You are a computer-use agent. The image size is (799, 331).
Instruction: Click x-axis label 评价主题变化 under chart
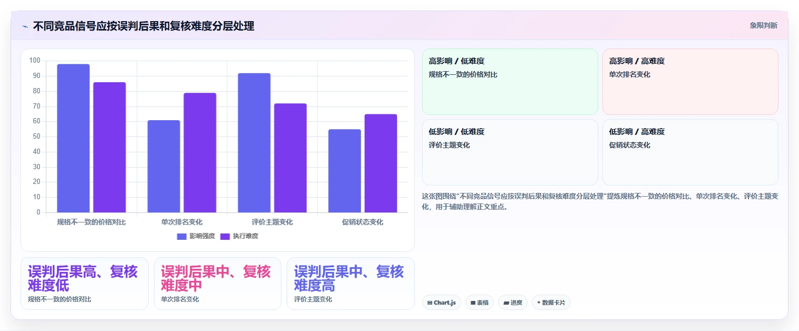(x=272, y=222)
